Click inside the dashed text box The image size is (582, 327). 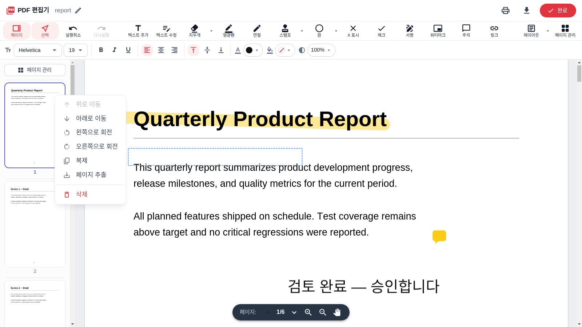pyautogui.click(x=215, y=157)
